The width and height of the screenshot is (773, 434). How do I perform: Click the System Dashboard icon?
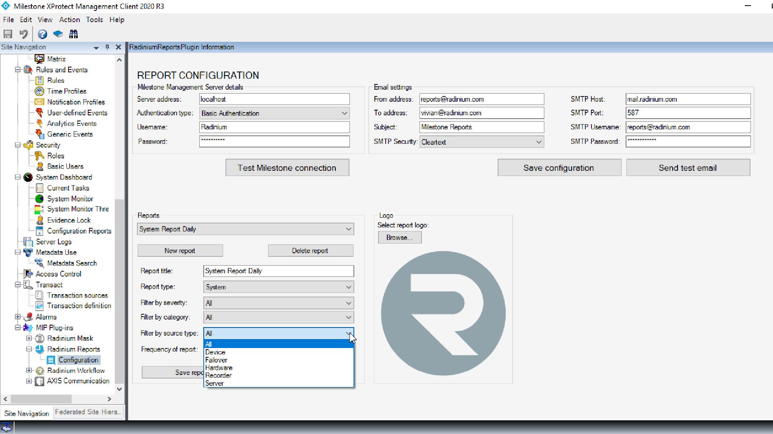(28, 177)
